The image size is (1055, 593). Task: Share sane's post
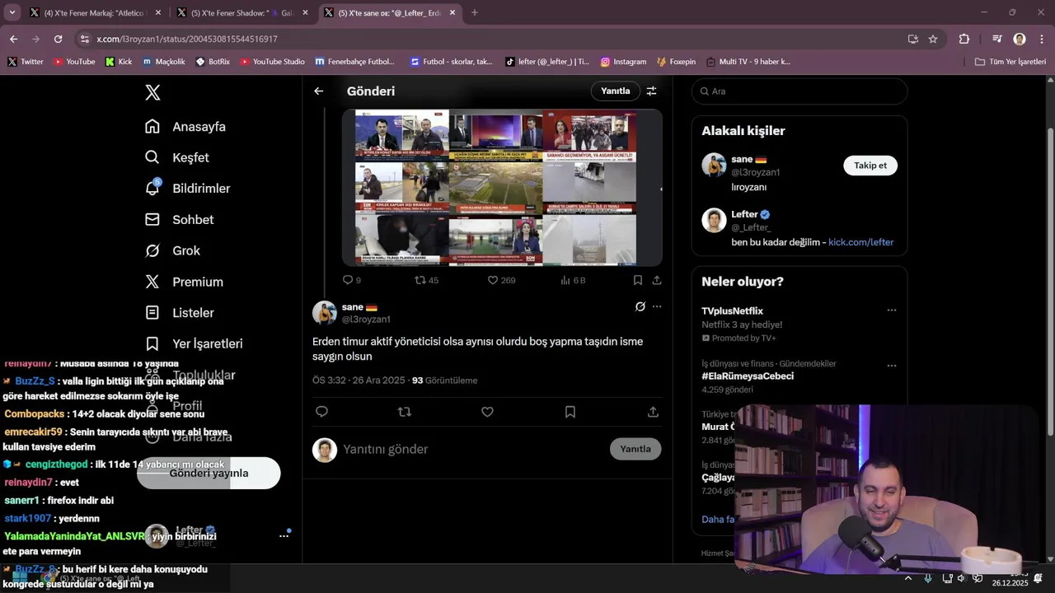pos(653,412)
